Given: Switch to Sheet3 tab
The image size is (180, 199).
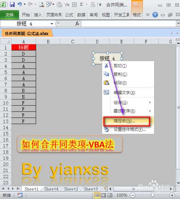Looking at the screenshot, I should click(91, 189).
